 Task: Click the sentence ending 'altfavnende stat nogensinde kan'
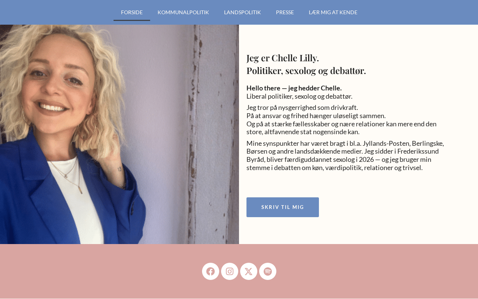pos(342,128)
